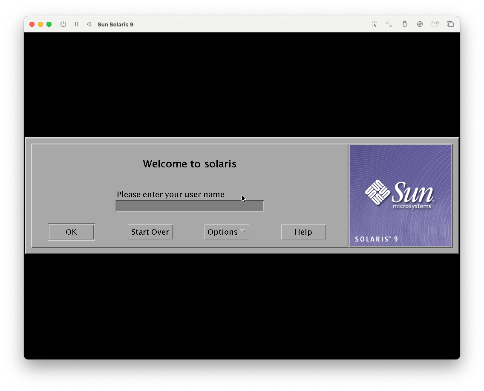Power off the virtual machine
Image resolution: width=484 pixels, height=391 pixels.
tap(63, 24)
